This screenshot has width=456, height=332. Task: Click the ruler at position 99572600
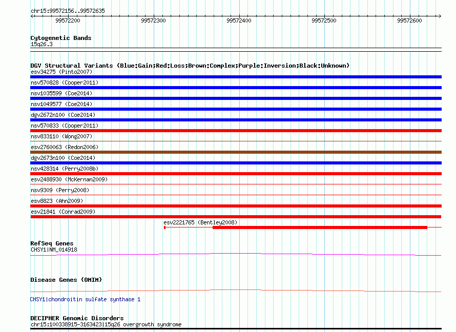coord(409,20)
